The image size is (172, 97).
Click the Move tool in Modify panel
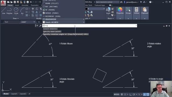pos(33,9)
